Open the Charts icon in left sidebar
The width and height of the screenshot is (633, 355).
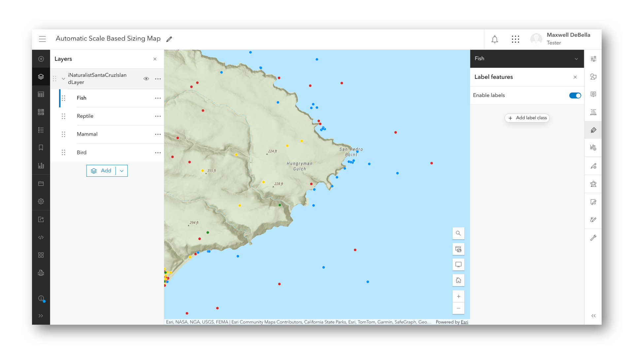click(x=41, y=165)
